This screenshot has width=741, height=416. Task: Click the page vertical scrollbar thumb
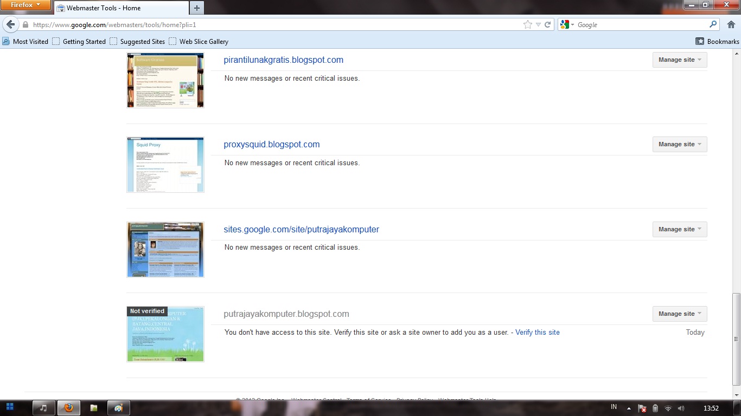(736, 339)
